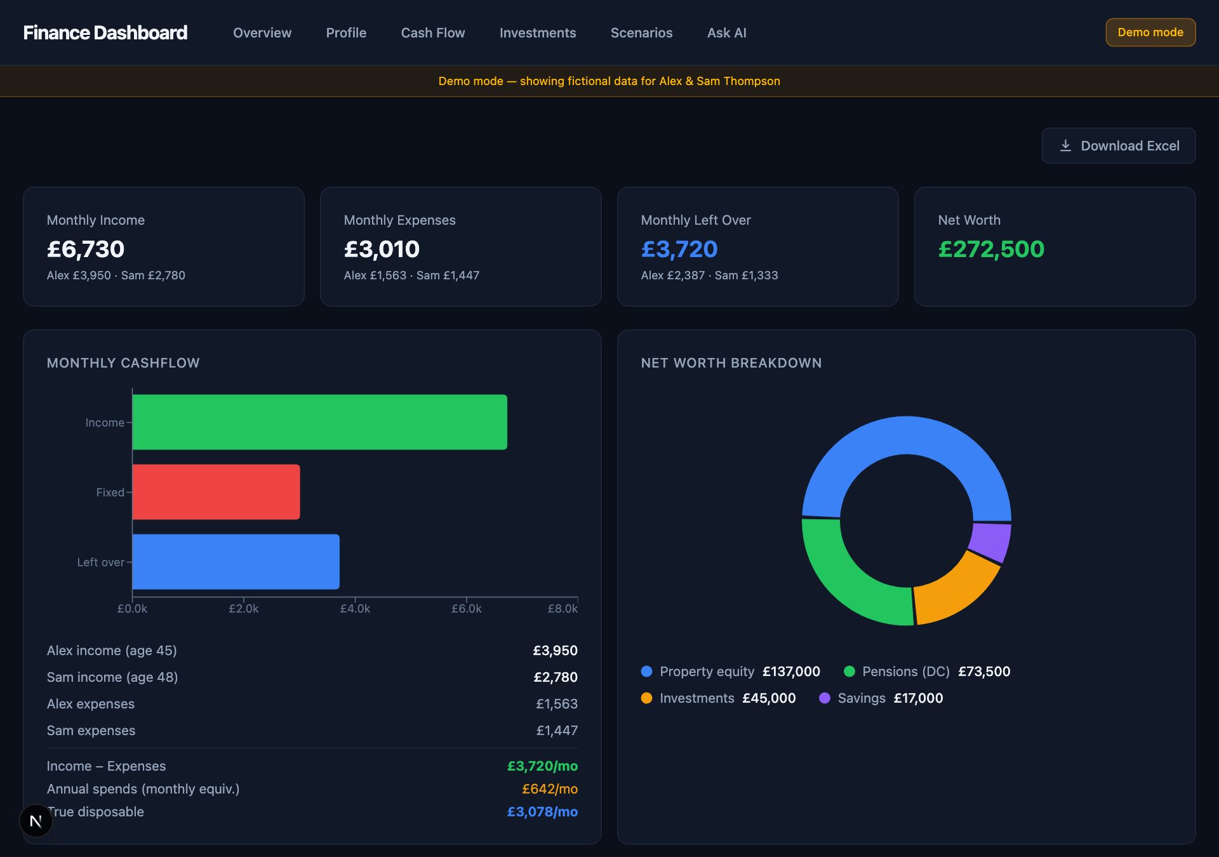Click the Download Excel button

1119,146
